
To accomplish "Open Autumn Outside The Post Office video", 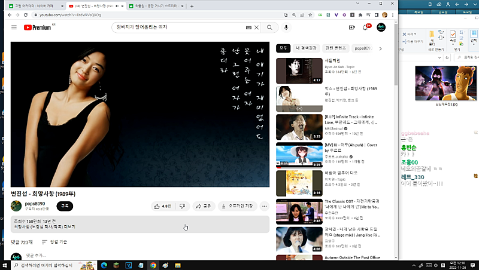I will (x=352, y=257).
